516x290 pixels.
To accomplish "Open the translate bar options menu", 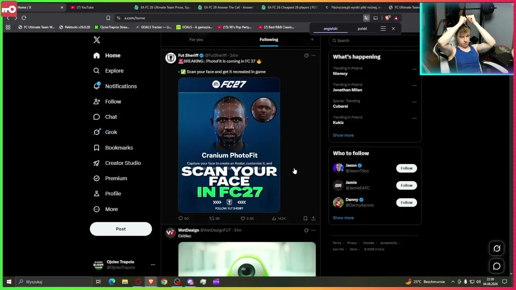I will (383, 29).
